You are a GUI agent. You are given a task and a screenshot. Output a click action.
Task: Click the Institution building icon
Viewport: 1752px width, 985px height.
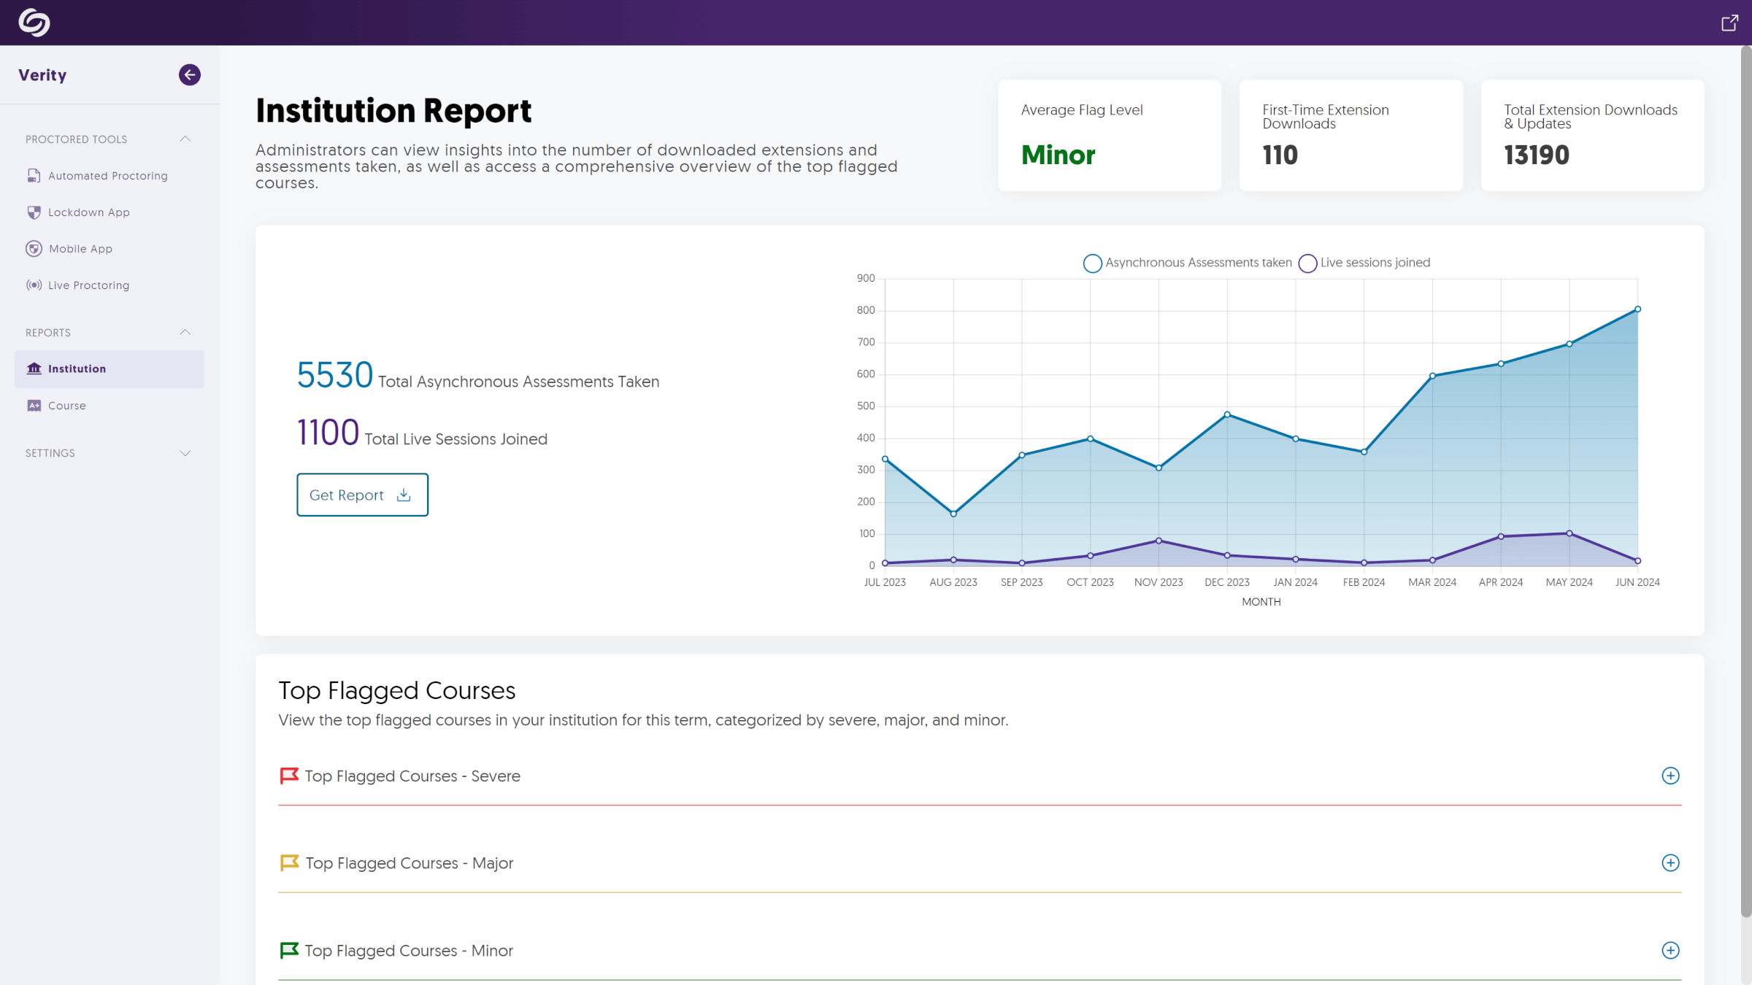click(x=34, y=368)
